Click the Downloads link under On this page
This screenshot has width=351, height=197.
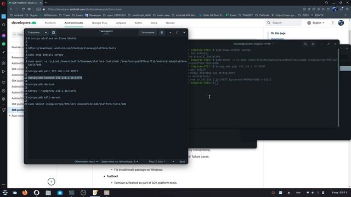tap(278, 39)
